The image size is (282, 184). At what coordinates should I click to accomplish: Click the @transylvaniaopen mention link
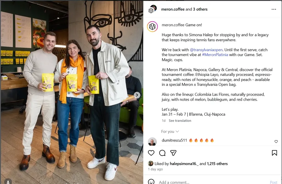tap(206, 50)
